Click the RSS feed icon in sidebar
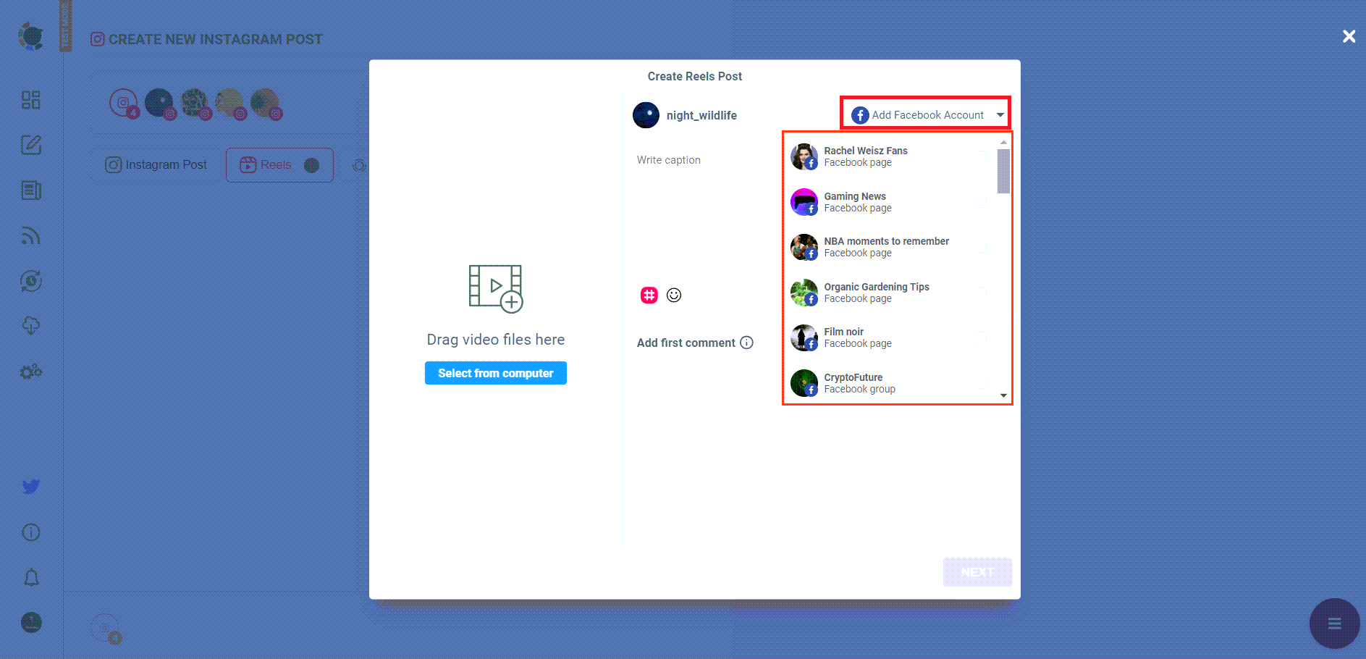 click(30, 236)
